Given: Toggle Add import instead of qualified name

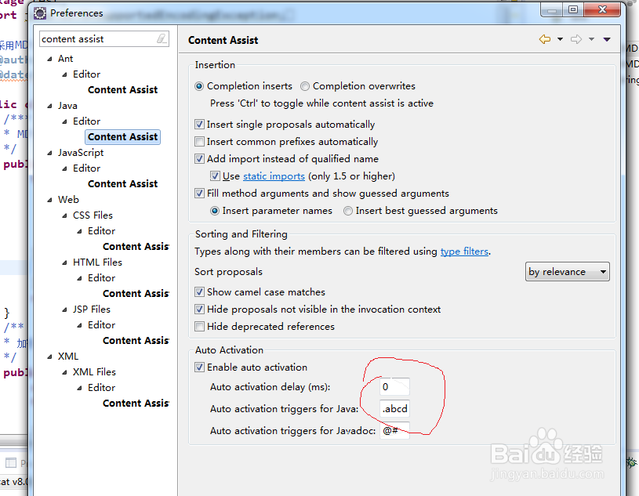Looking at the screenshot, I should tap(199, 159).
